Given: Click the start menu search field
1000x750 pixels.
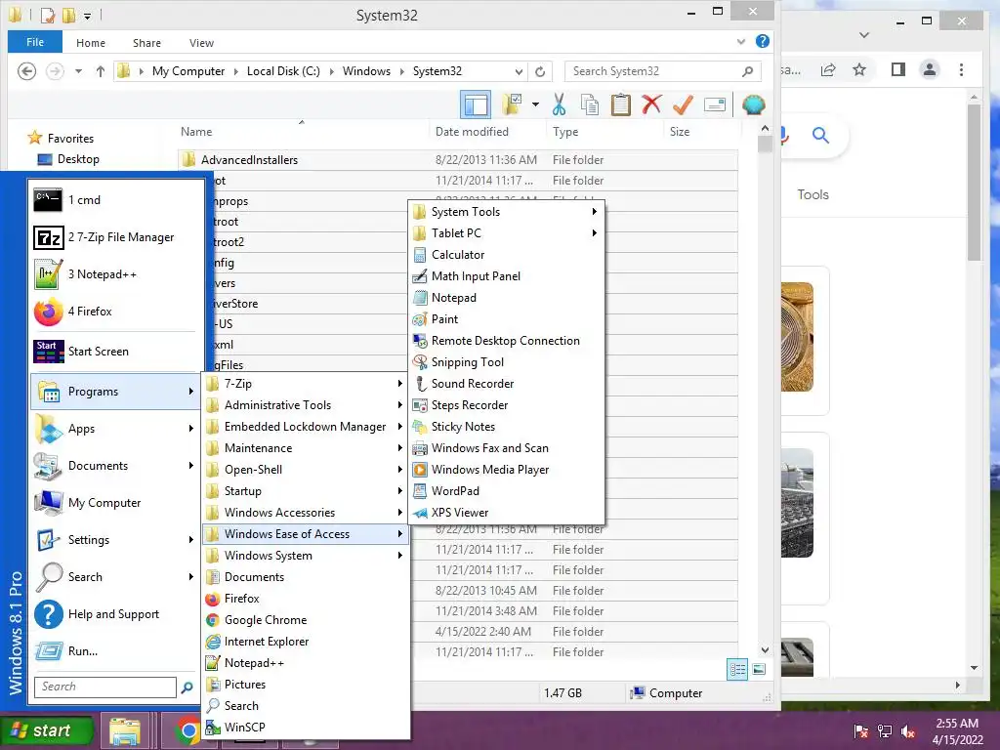Looking at the screenshot, I should pos(105,687).
